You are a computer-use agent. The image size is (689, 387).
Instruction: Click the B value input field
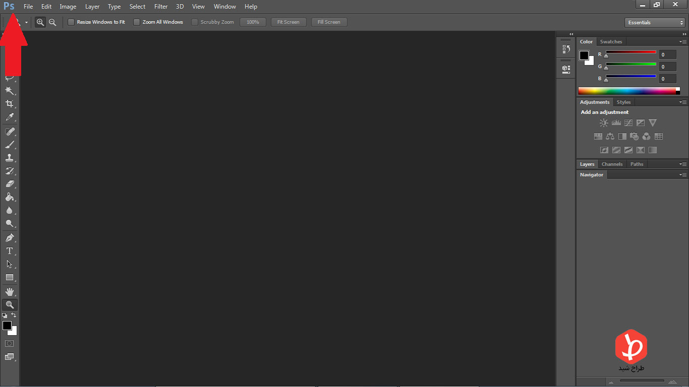(x=667, y=79)
